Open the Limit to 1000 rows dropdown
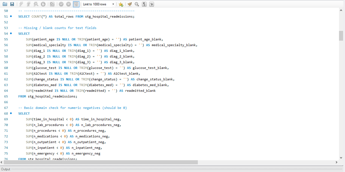The height and width of the screenshot is (172, 345). point(98,4)
